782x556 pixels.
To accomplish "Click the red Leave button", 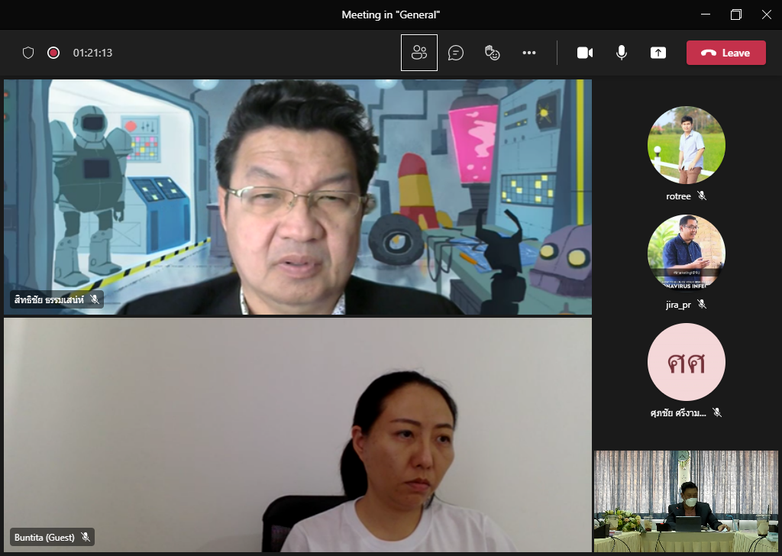I will (x=725, y=53).
